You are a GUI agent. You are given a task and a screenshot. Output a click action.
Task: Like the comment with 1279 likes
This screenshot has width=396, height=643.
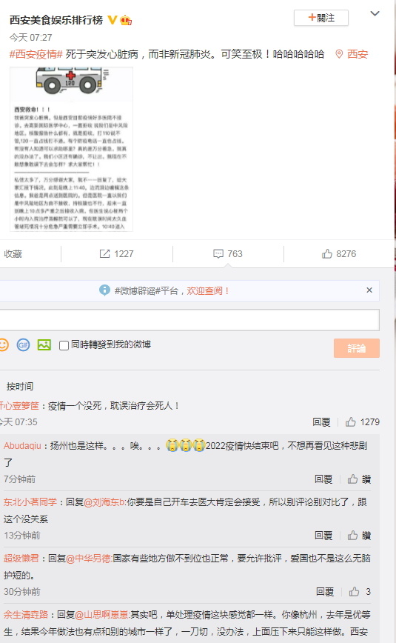tap(351, 422)
